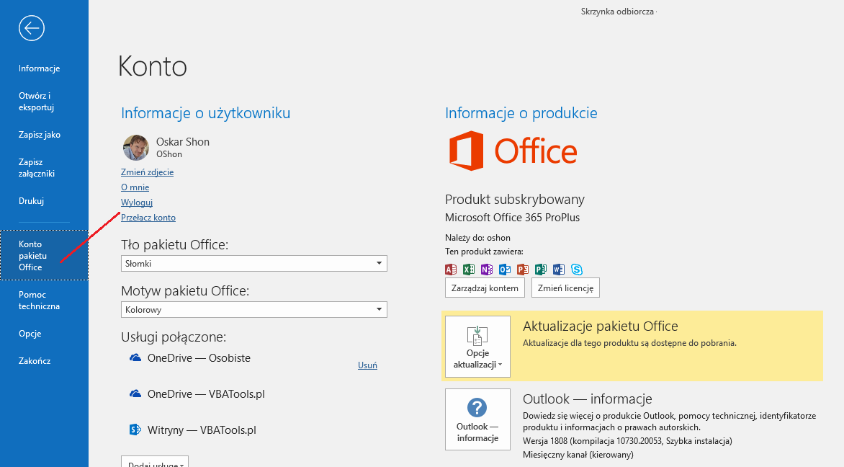Click Microsoft Office 365 ProPlus text
Image resolution: width=844 pixels, height=467 pixels.
[x=513, y=218]
